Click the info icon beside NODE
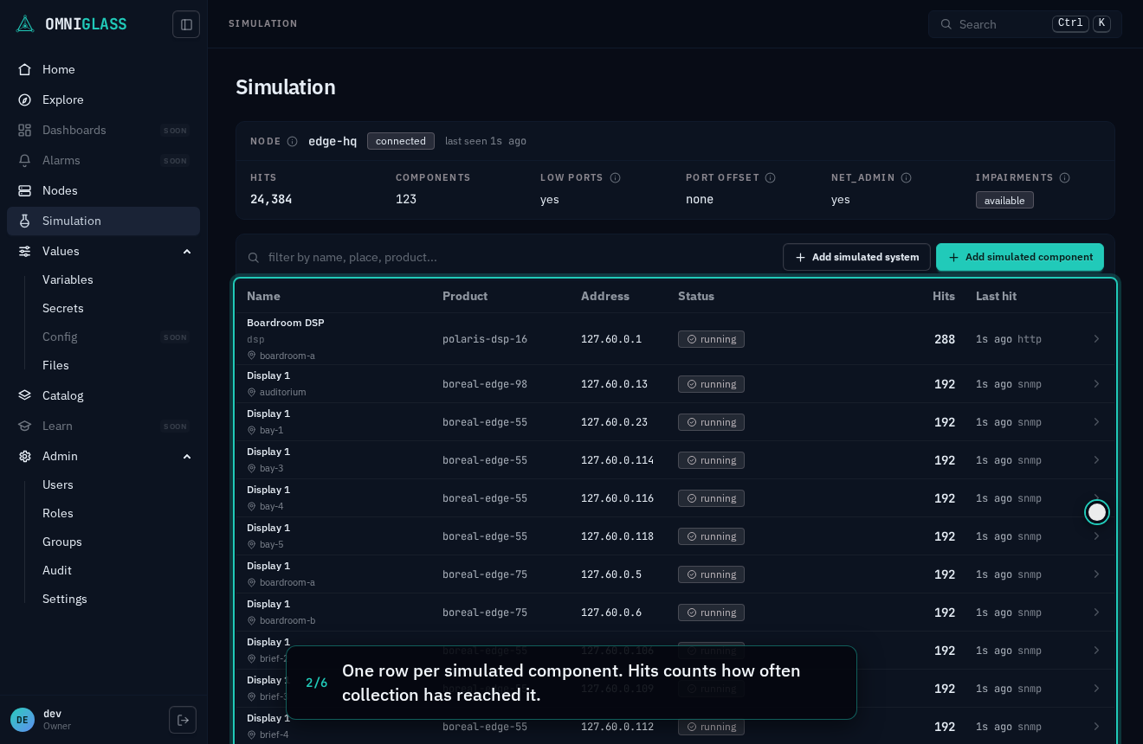This screenshot has width=1143, height=744. [x=292, y=141]
